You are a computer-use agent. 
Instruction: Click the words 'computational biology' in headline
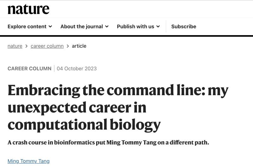click(84, 125)
